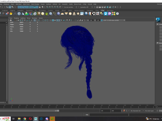Click the sun light shelf icon
This screenshot has height=121, width=162.
point(78,14)
